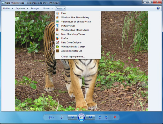Maximize the photo viewer window
Image resolution: width=163 pixels, height=124 pixels.
click(x=150, y=2)
